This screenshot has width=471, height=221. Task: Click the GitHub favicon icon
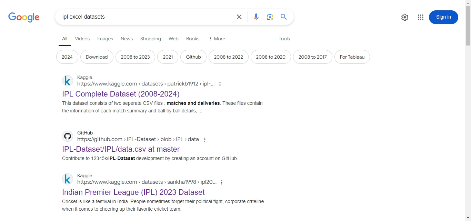pos(68,136)
